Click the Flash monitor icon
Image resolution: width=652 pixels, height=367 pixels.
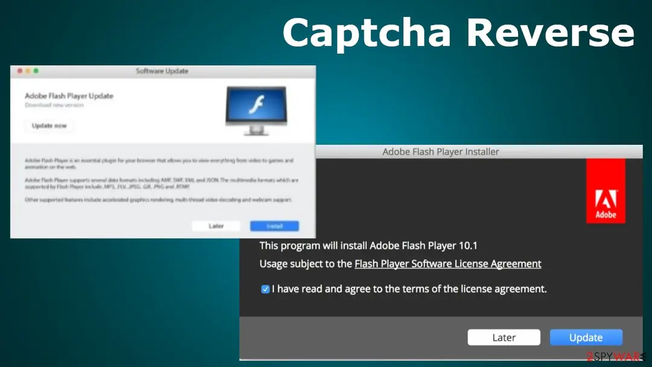point(256,110)
